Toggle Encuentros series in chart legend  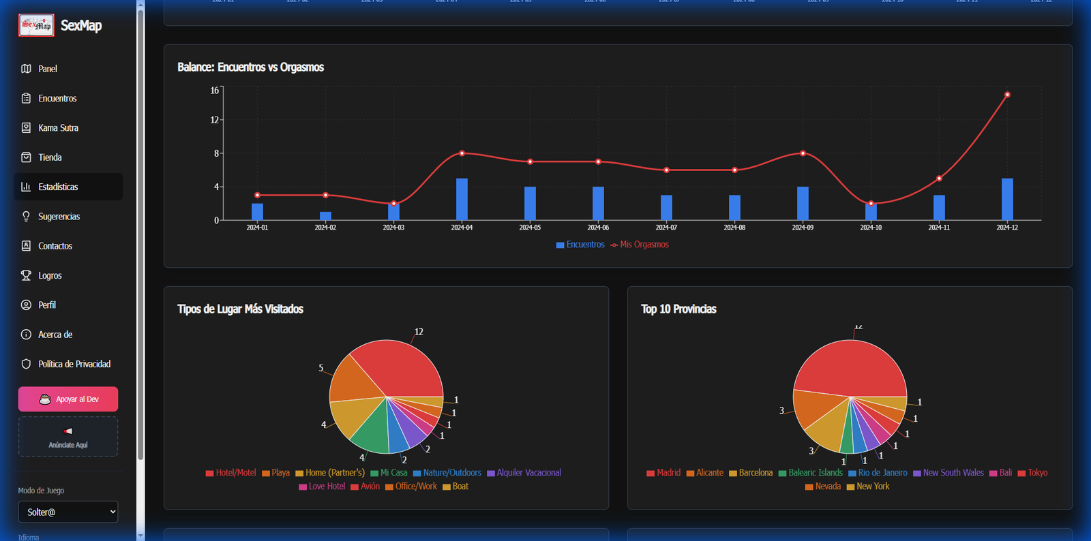tap(580, 245)
